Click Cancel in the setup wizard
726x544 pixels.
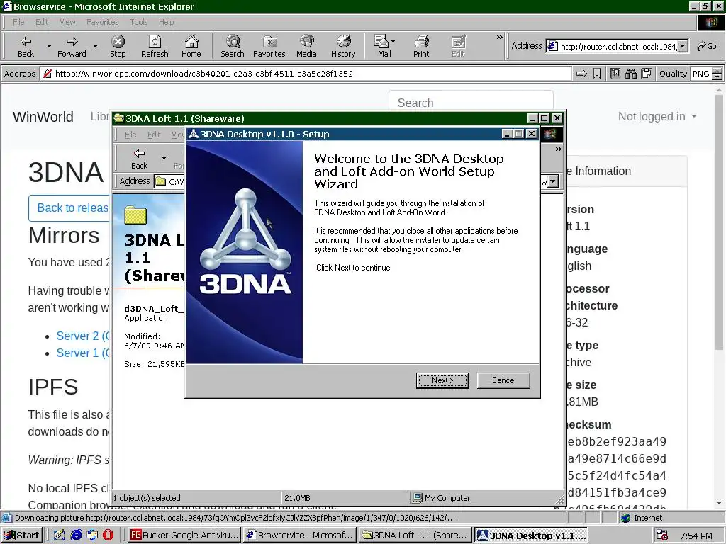(x=503, y=380)
